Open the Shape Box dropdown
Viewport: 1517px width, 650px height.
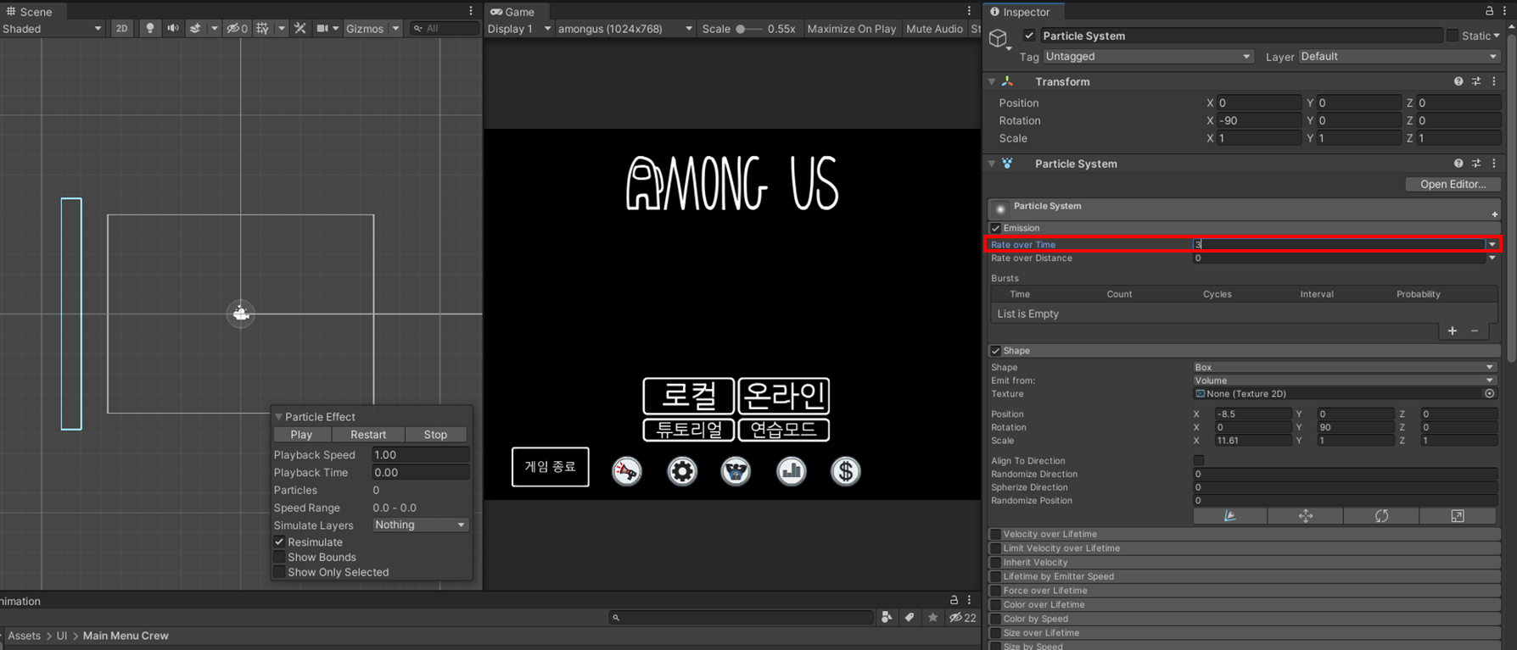[x=1344, y=367]
